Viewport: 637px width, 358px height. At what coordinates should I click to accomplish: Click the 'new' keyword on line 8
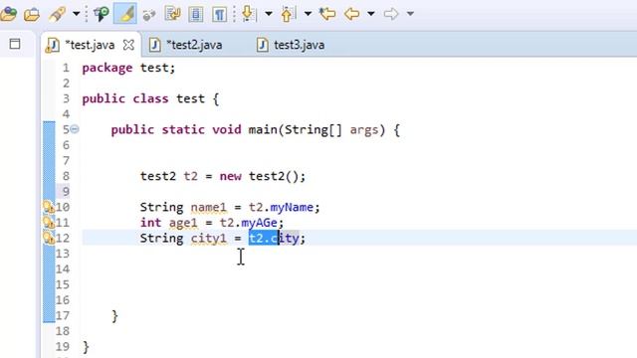point(230,177)
